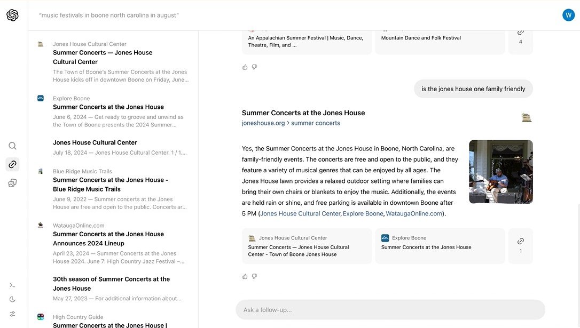580x328 pixels.
Task: Open the terminal prompt icon
Action: tap(12, 285)
